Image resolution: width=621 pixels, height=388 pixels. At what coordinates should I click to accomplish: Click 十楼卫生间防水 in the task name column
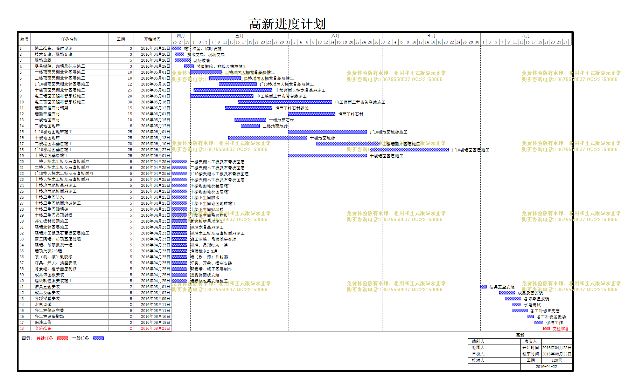click(x=49, y=197)
